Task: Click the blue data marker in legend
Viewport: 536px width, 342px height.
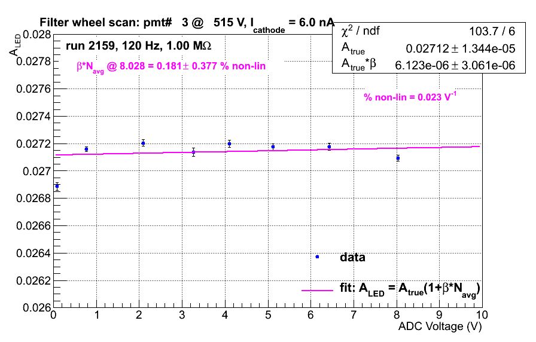Action: click(x=317, y=256)
